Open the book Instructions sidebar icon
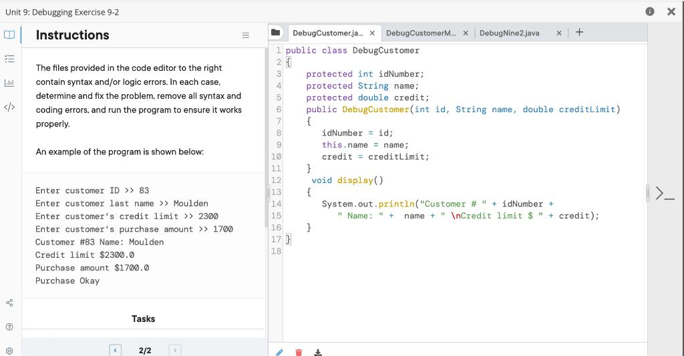The height and width of the screenshot is (356, 684). click(9, 35)
